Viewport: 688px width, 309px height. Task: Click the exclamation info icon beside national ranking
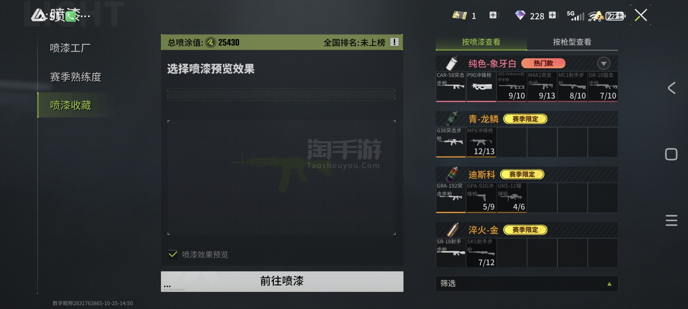point(394,42)
